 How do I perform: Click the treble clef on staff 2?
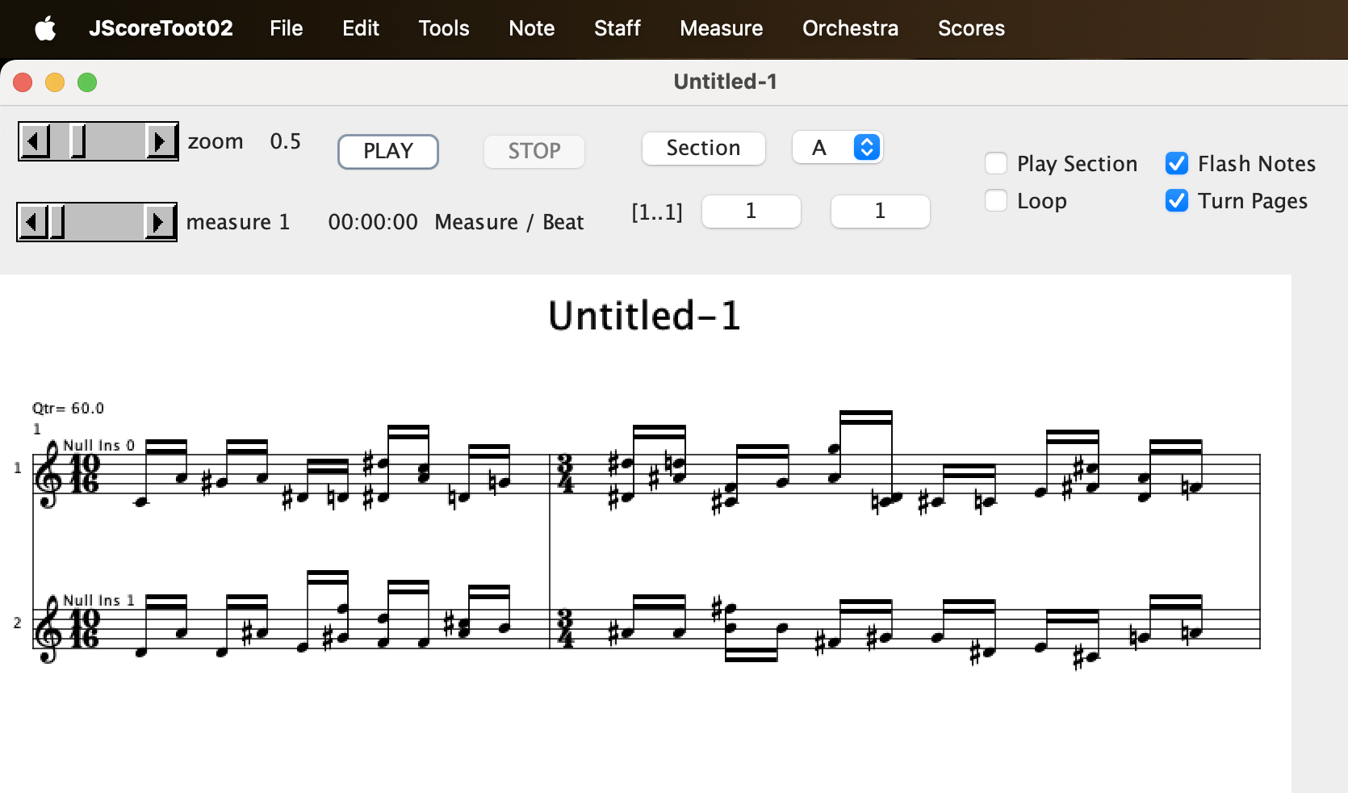(x=48, y=629)
